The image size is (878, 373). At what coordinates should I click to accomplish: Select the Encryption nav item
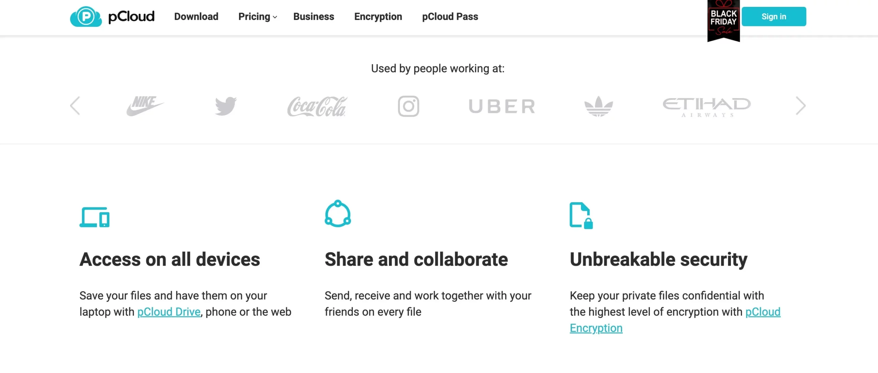pyautogui.click(x=378, y=16)
